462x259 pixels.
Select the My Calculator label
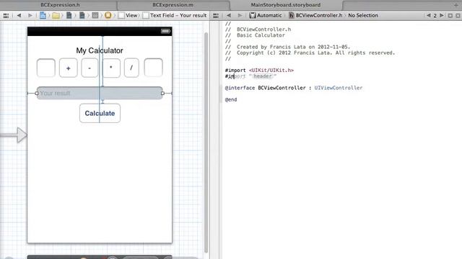[100, 50]
